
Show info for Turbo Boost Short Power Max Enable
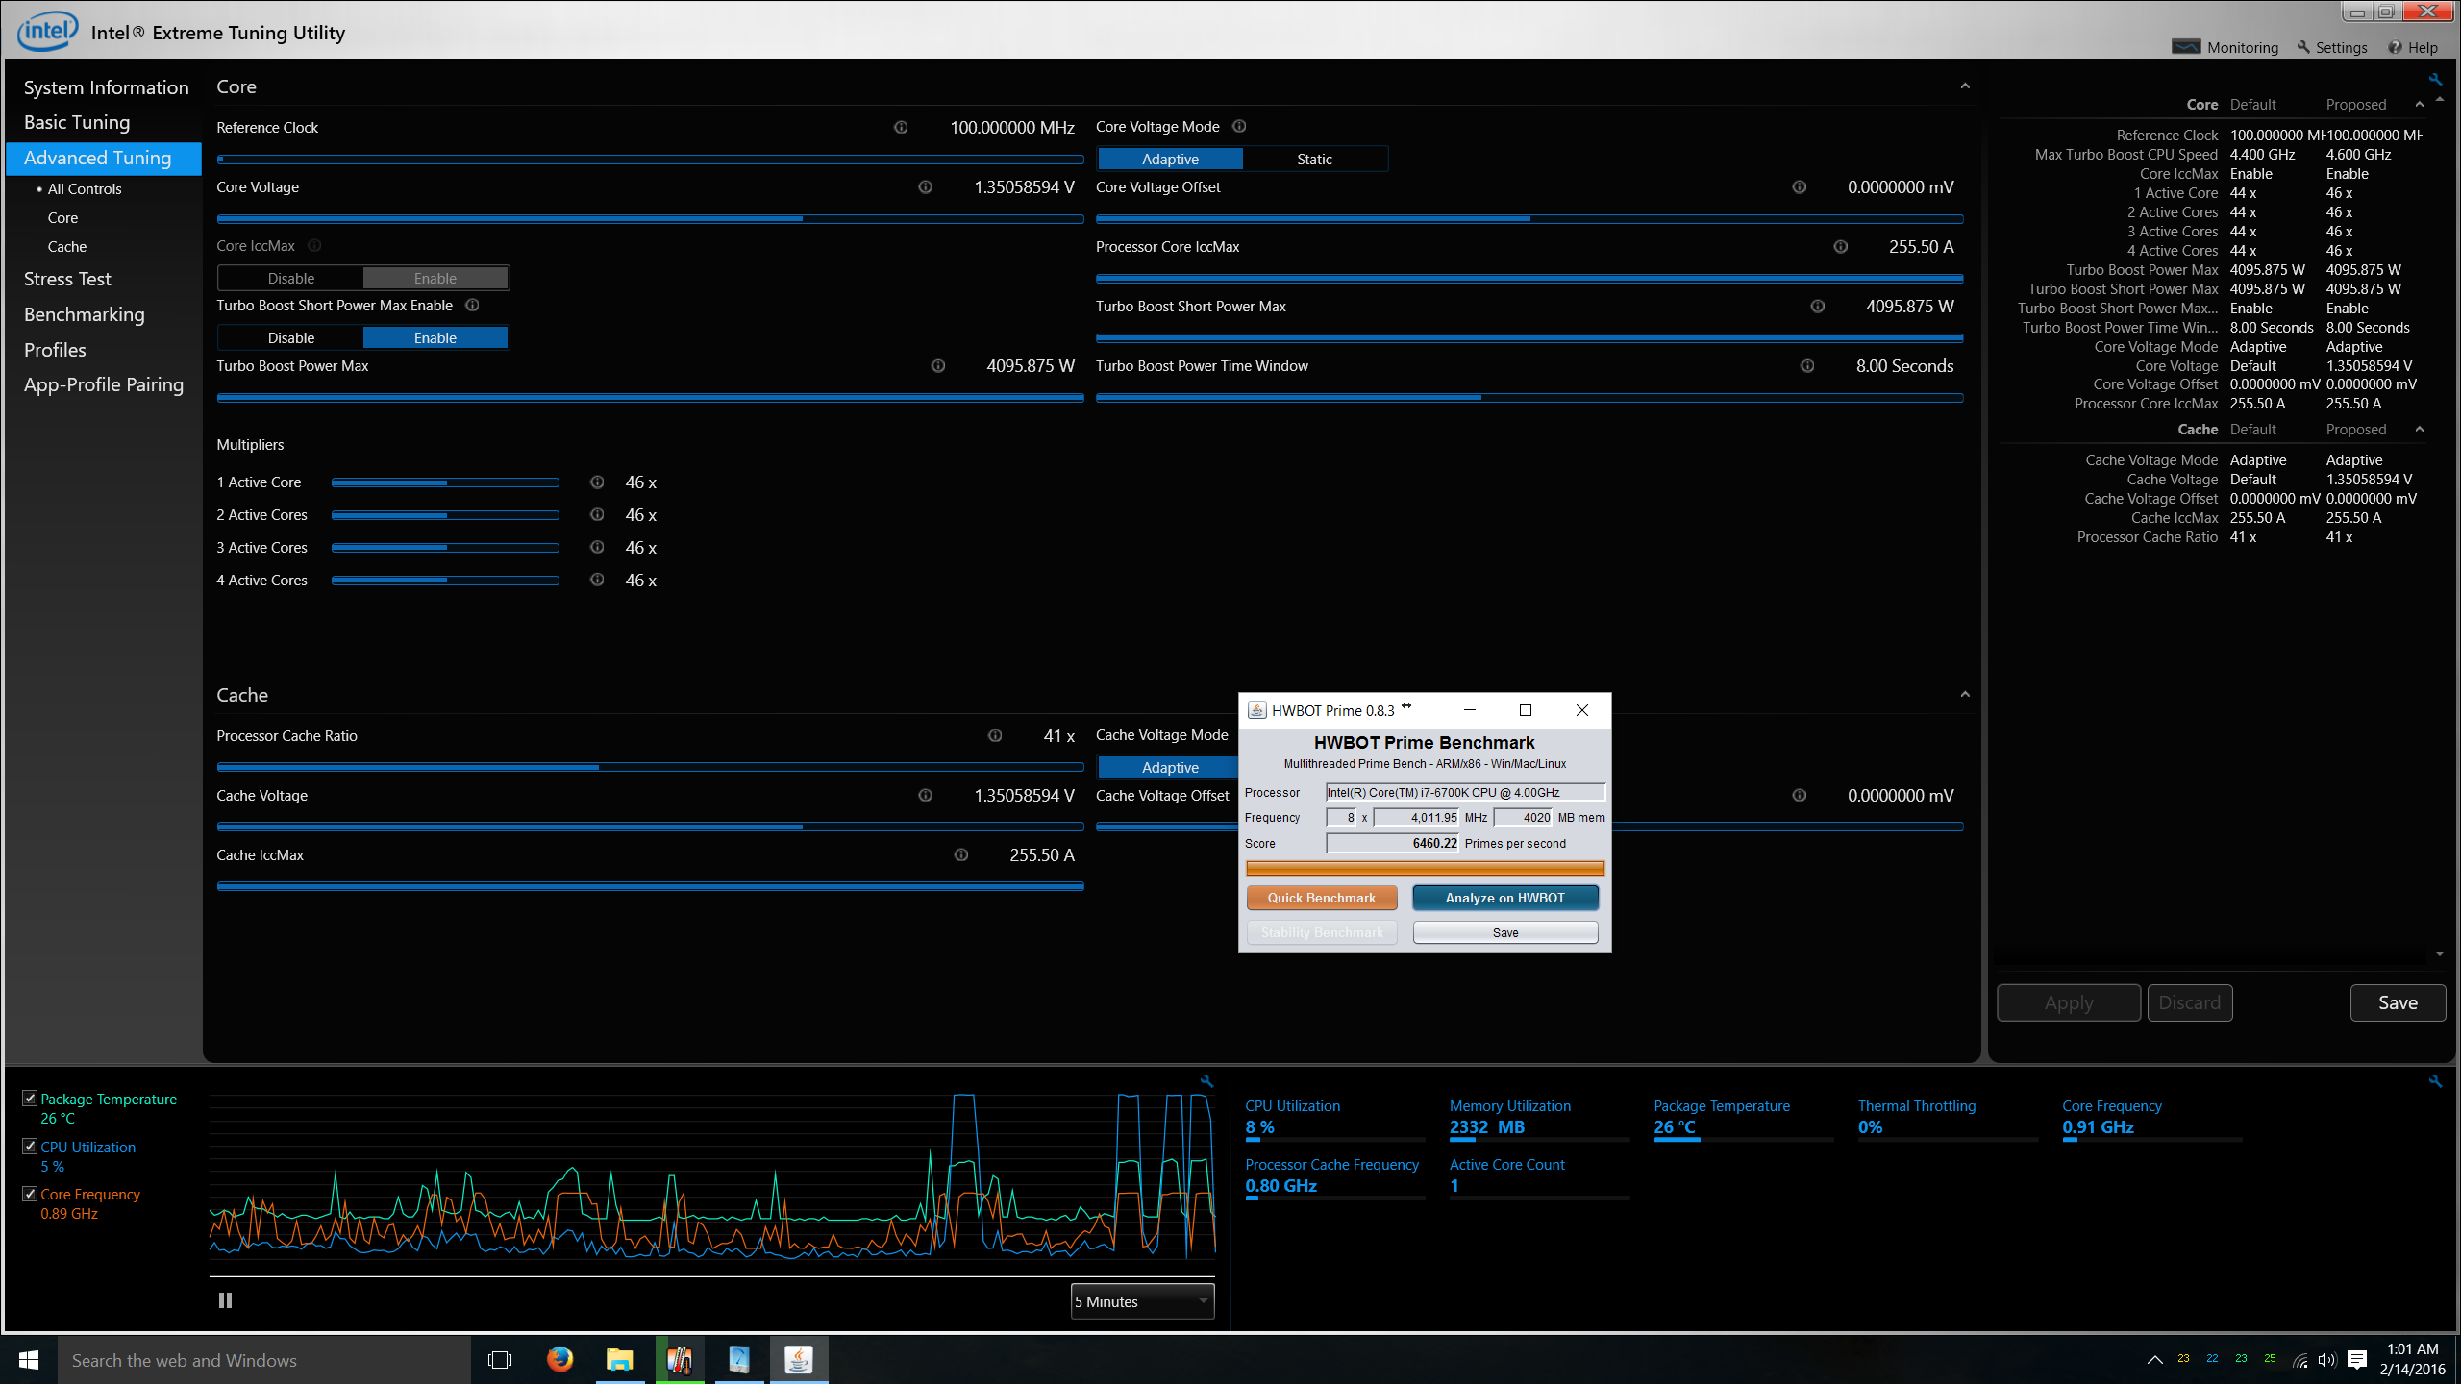(472, 306)
